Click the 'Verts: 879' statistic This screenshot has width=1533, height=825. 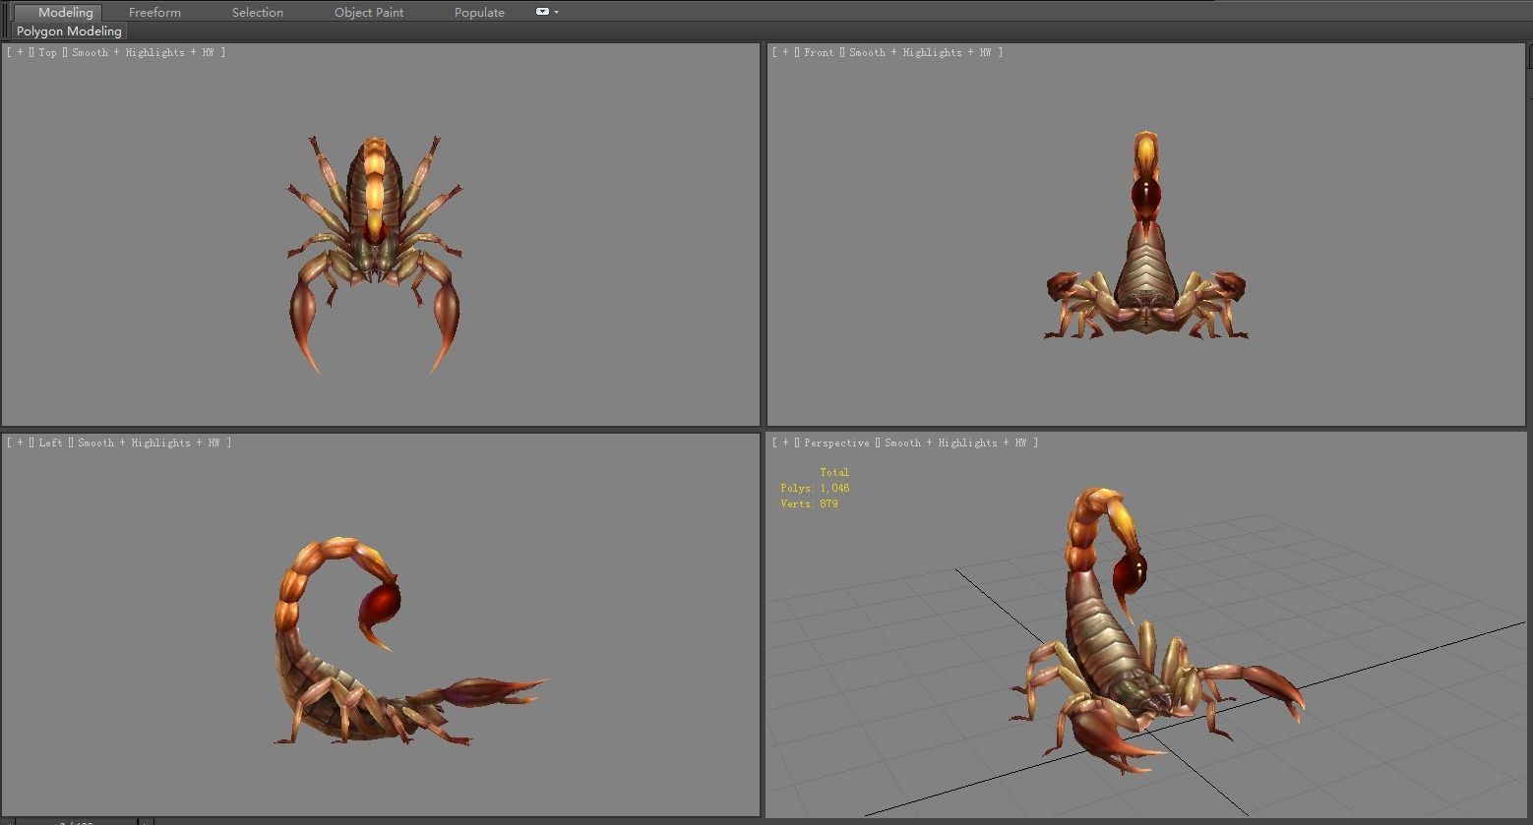[x=809, y=503]
